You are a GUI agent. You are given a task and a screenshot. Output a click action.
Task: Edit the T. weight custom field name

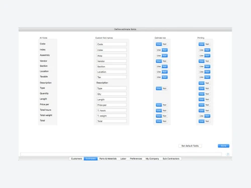(x=111, y=116)
